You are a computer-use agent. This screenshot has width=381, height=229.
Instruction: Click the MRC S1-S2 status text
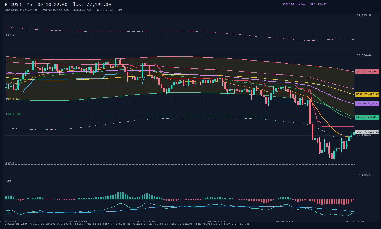point(318,4)
